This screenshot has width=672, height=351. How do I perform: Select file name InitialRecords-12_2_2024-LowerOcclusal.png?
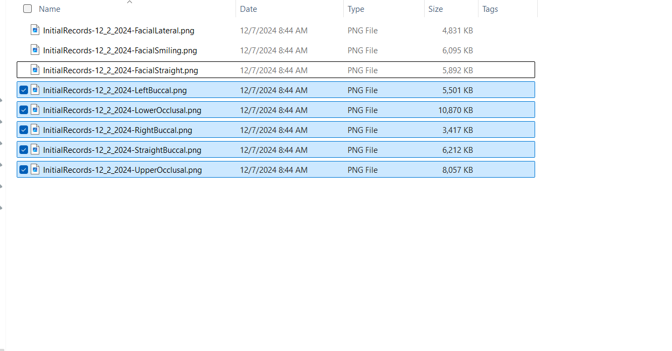pos(122,110)
